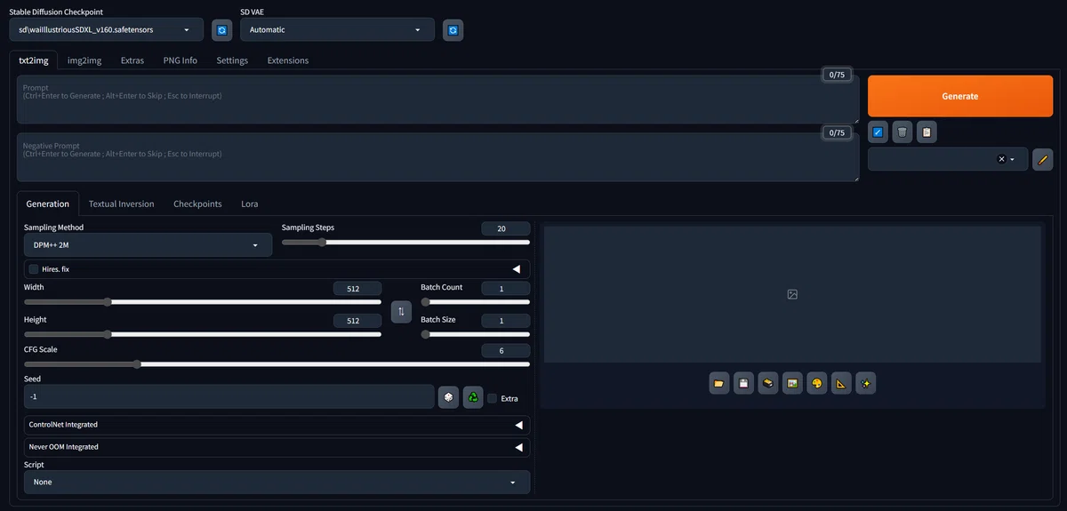Click into the Negative Prompt text area

438,157
